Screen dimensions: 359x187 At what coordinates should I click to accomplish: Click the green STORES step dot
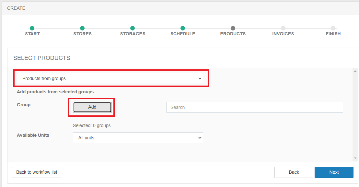[x=82, y=28]
